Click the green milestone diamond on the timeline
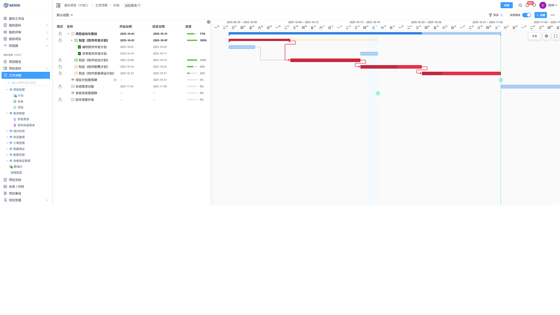560x315 pixels. click(378, 93)
